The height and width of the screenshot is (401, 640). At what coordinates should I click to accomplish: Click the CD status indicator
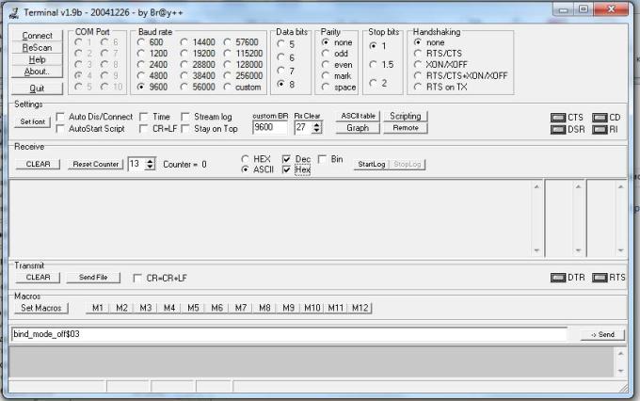click(x=600, y=118)
